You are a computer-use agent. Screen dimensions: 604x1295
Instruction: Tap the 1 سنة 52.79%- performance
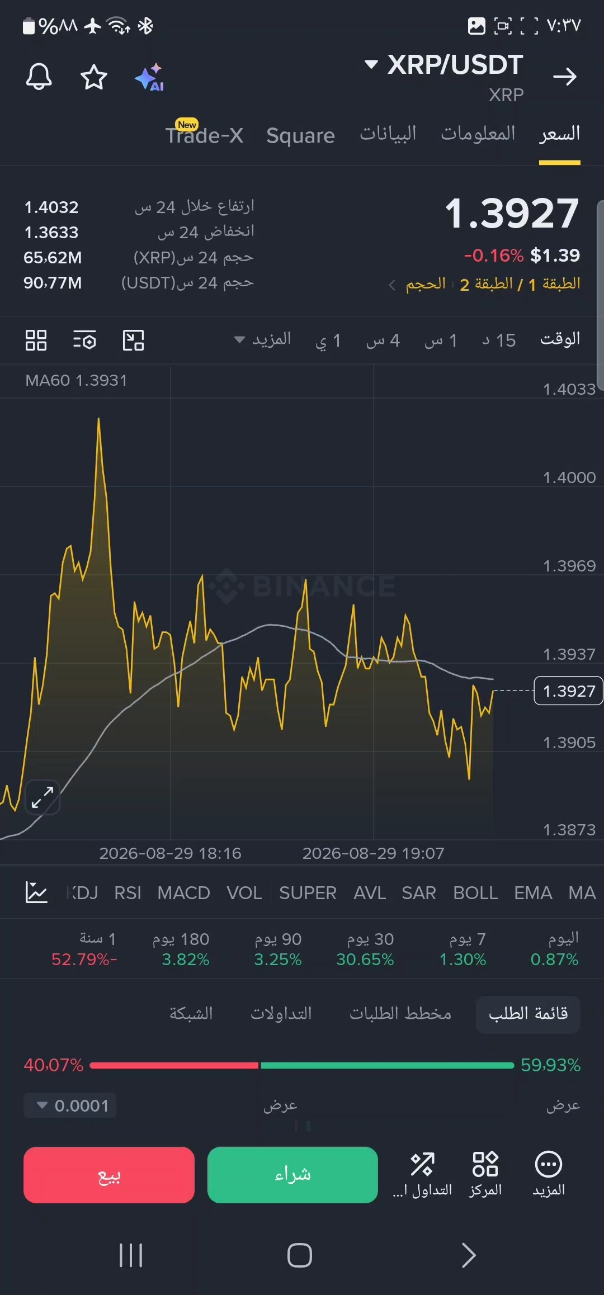[84, 949]
